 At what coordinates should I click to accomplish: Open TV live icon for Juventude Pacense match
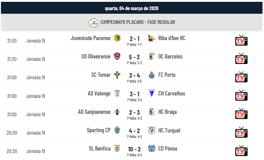(241, 40)
